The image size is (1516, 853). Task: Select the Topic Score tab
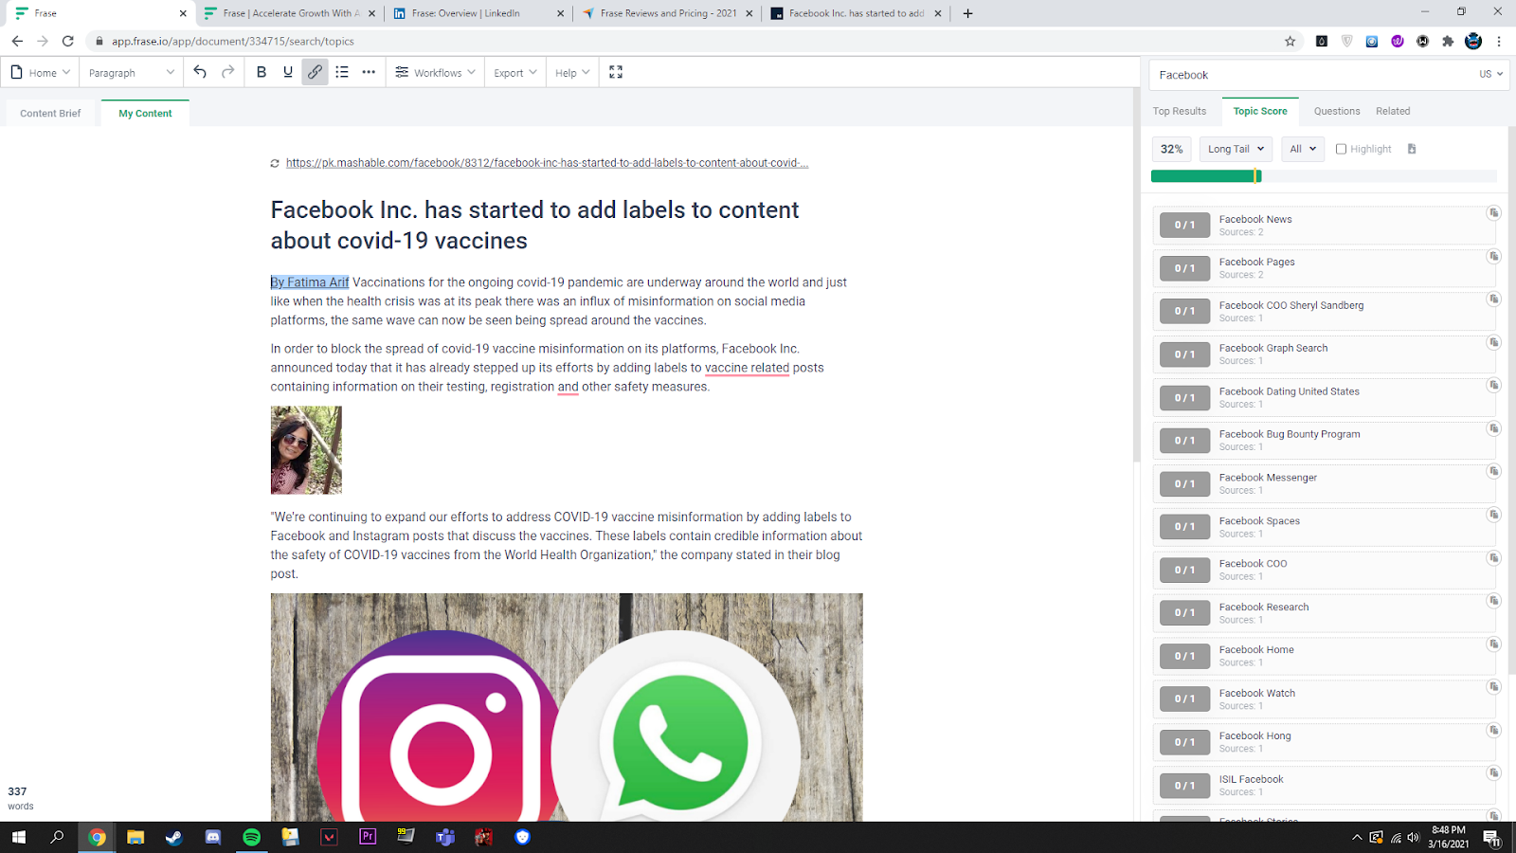[x=1260, y=111]
